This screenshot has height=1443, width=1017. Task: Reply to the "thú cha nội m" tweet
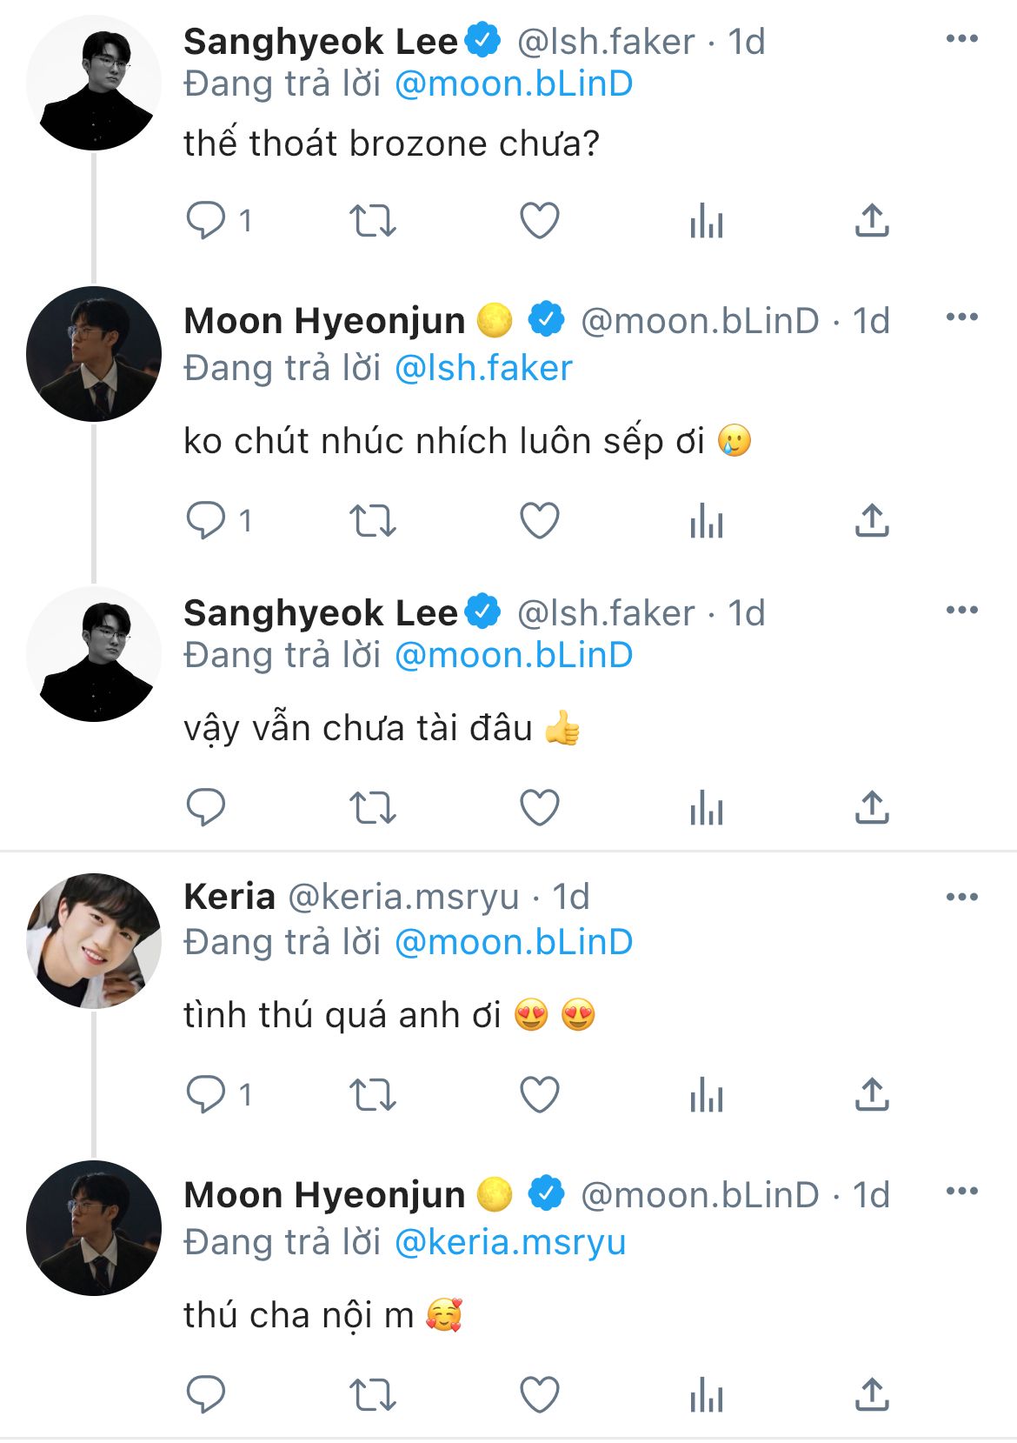pos(207,1395)
